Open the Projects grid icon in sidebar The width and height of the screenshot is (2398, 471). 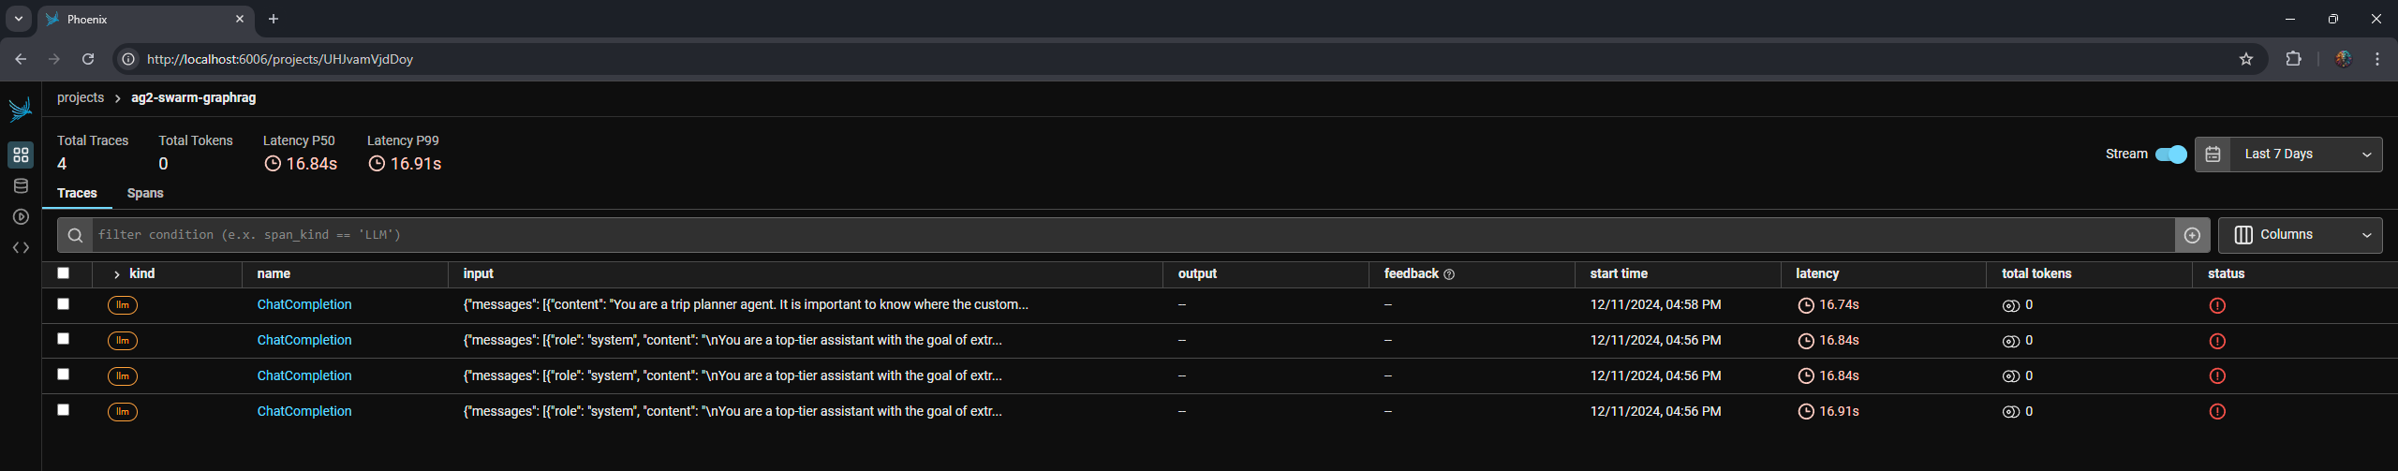21,155
